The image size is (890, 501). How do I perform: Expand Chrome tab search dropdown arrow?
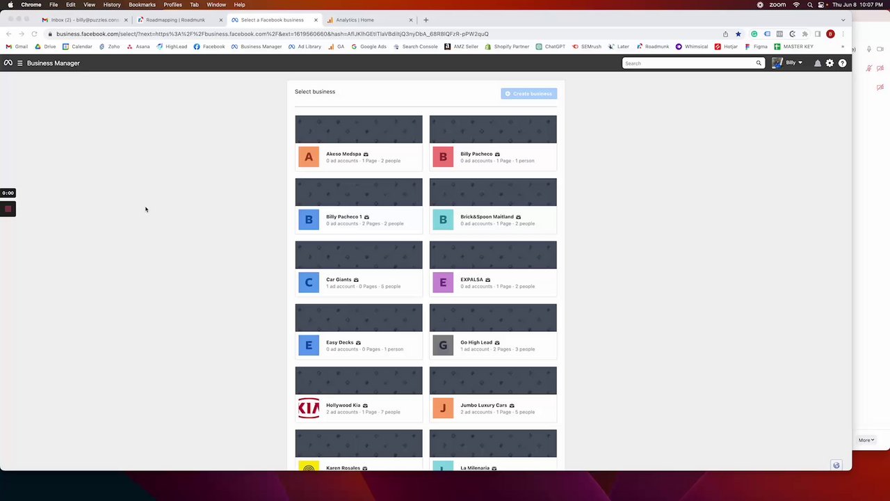click(843, 19)
